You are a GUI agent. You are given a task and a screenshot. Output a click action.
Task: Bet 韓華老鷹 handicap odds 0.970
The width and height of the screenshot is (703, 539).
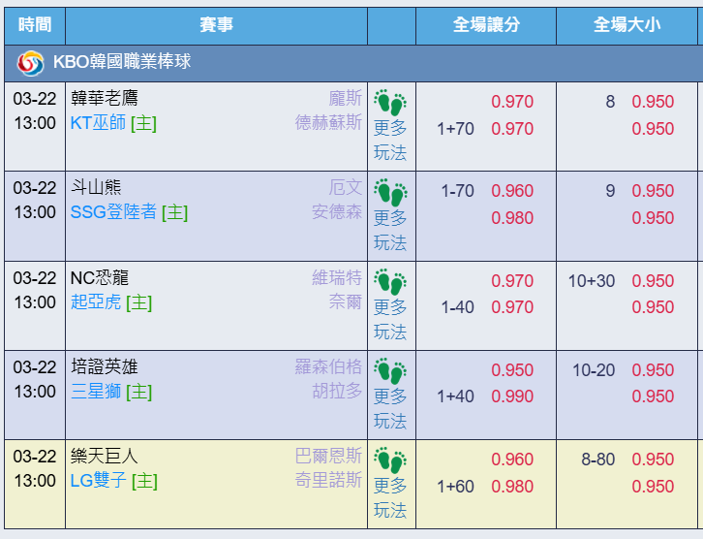[x=512, y=102]
